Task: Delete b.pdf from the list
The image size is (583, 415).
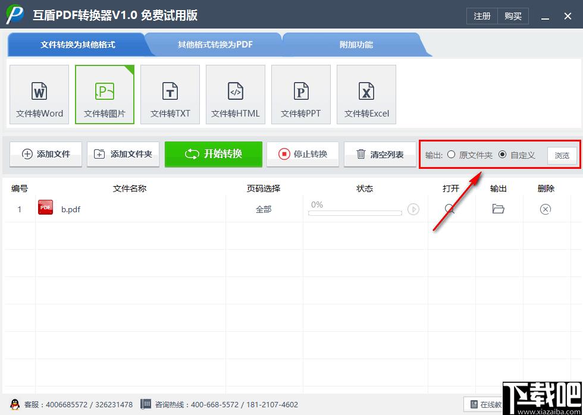Action: pyautogui.click(x=545, y=209)
